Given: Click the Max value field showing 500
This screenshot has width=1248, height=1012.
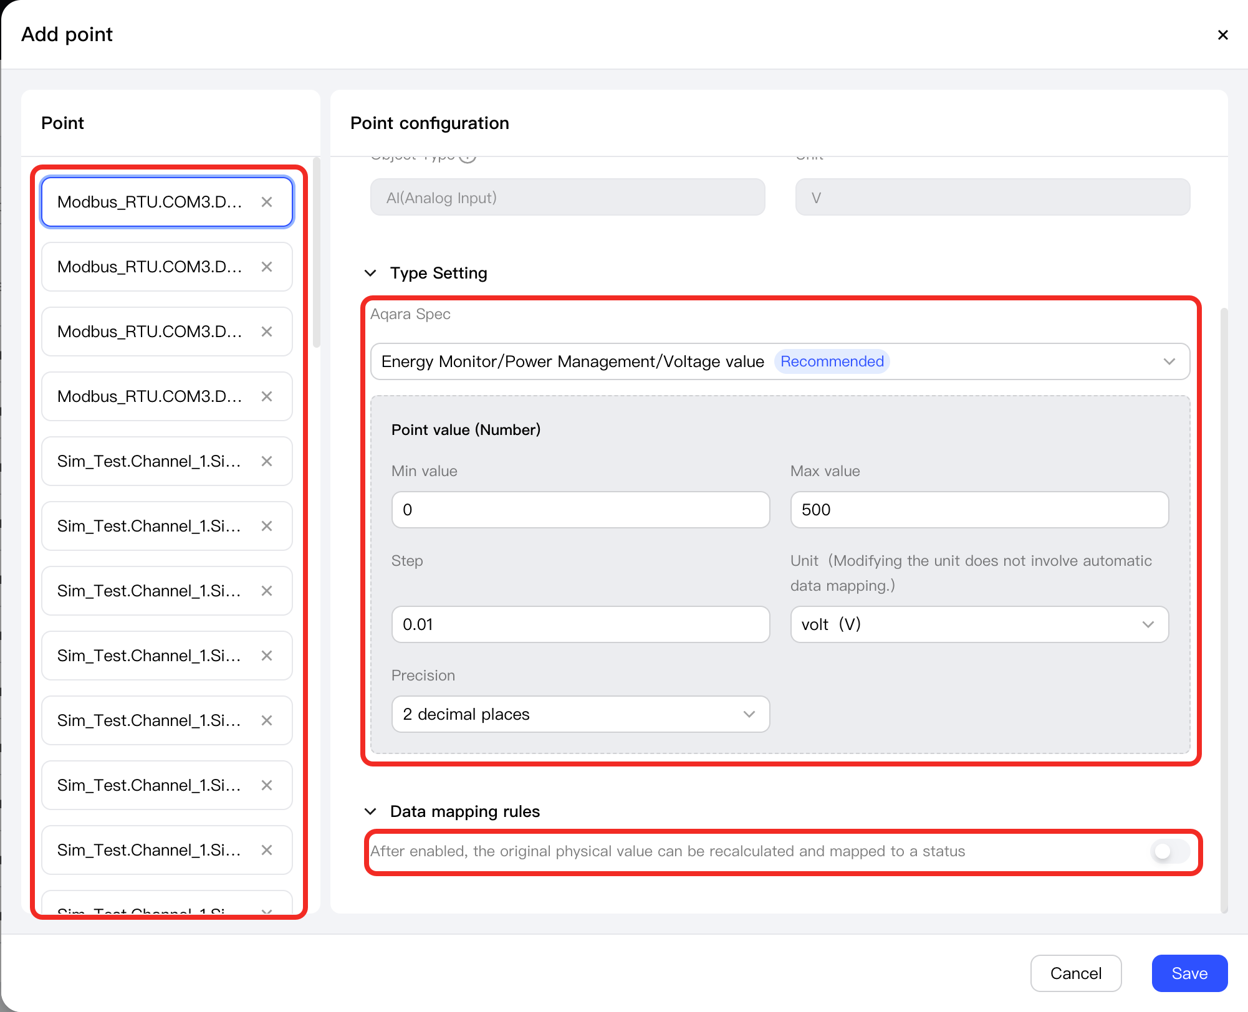Looking at the screenshot, I should [979, 510].
